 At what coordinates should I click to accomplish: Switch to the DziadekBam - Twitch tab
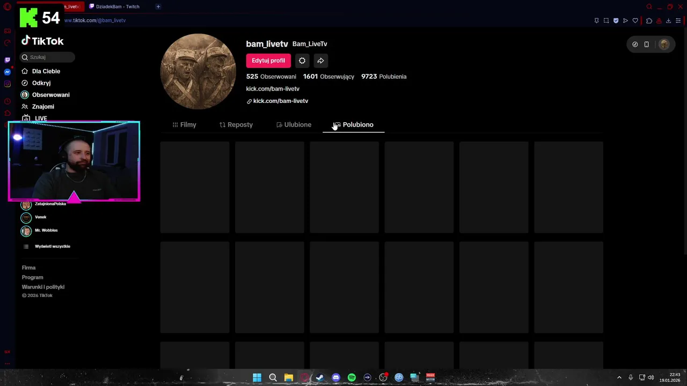117,6
